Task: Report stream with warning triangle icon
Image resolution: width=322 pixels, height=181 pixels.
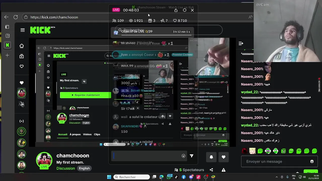Action: [223, 170]
